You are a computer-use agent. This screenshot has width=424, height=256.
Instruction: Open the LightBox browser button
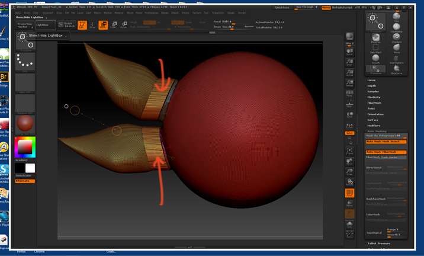point(45,25)
